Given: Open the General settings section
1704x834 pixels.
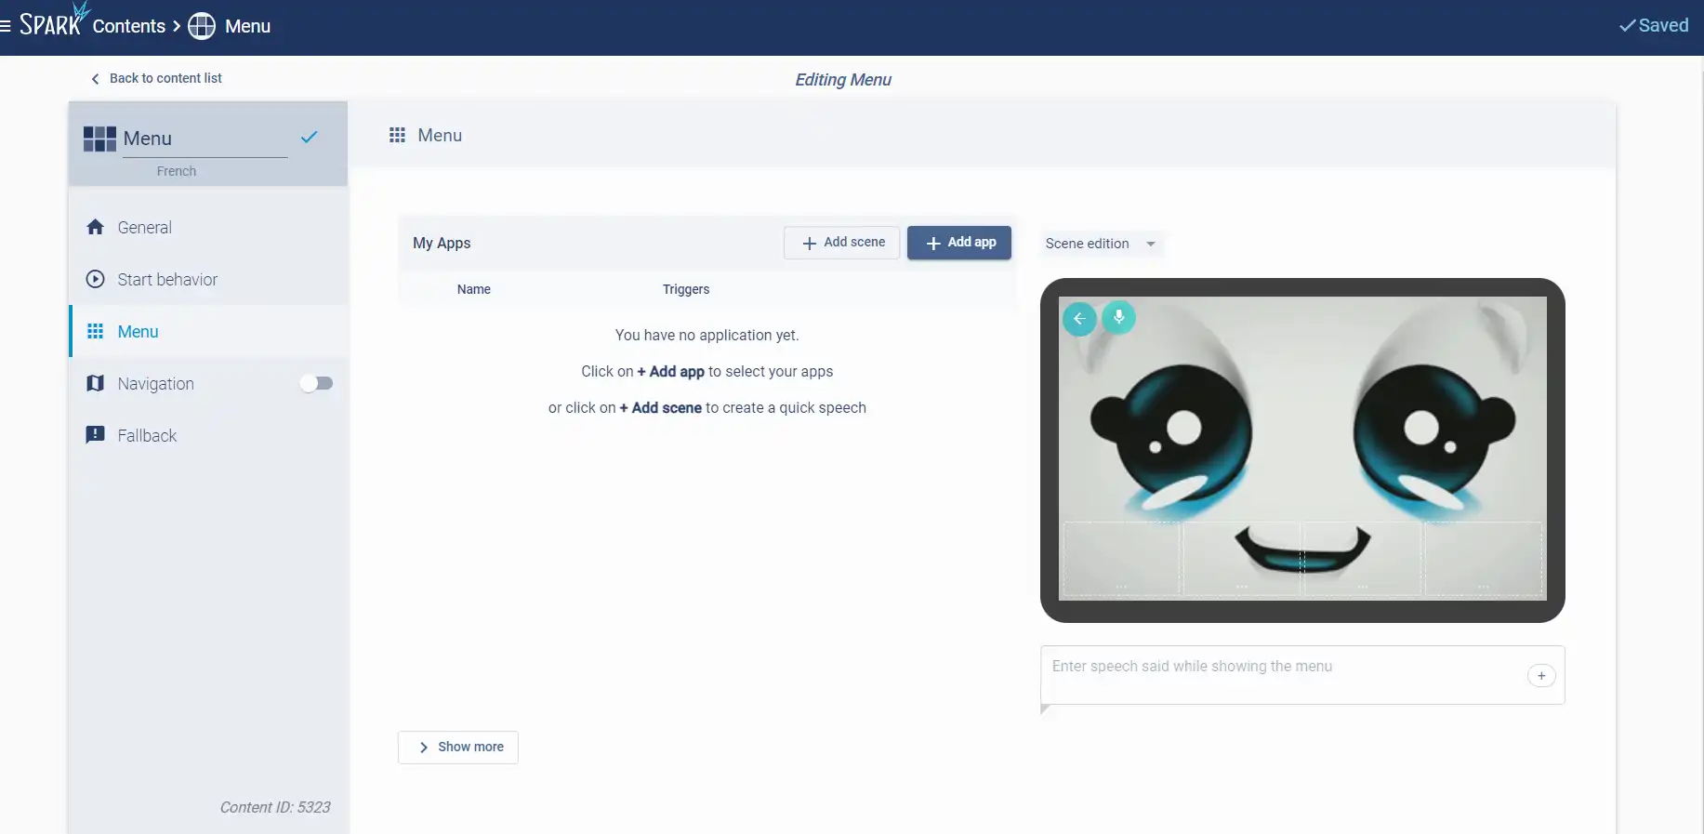Looking at the screenshot, I should (144, 228).
